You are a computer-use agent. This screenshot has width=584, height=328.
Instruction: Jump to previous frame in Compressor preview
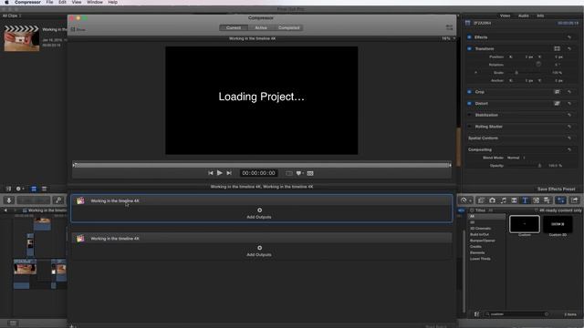pyautogui.click(x=211, y=173)
